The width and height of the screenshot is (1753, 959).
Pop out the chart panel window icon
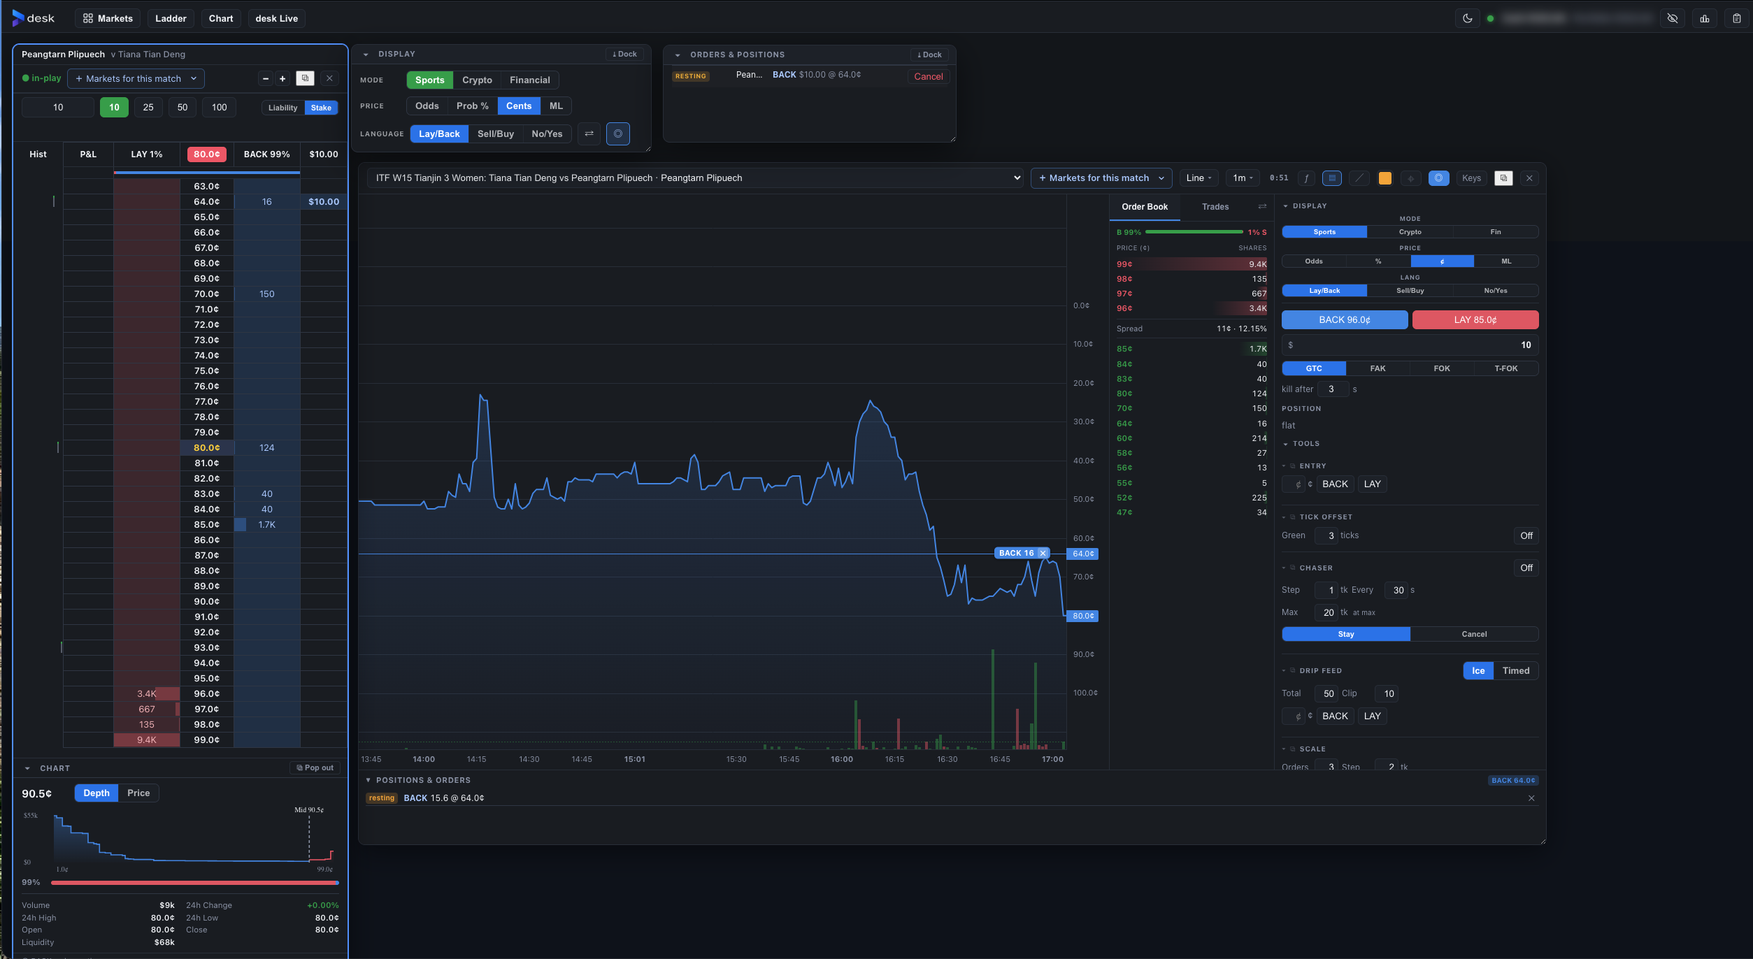point(1503,178)
